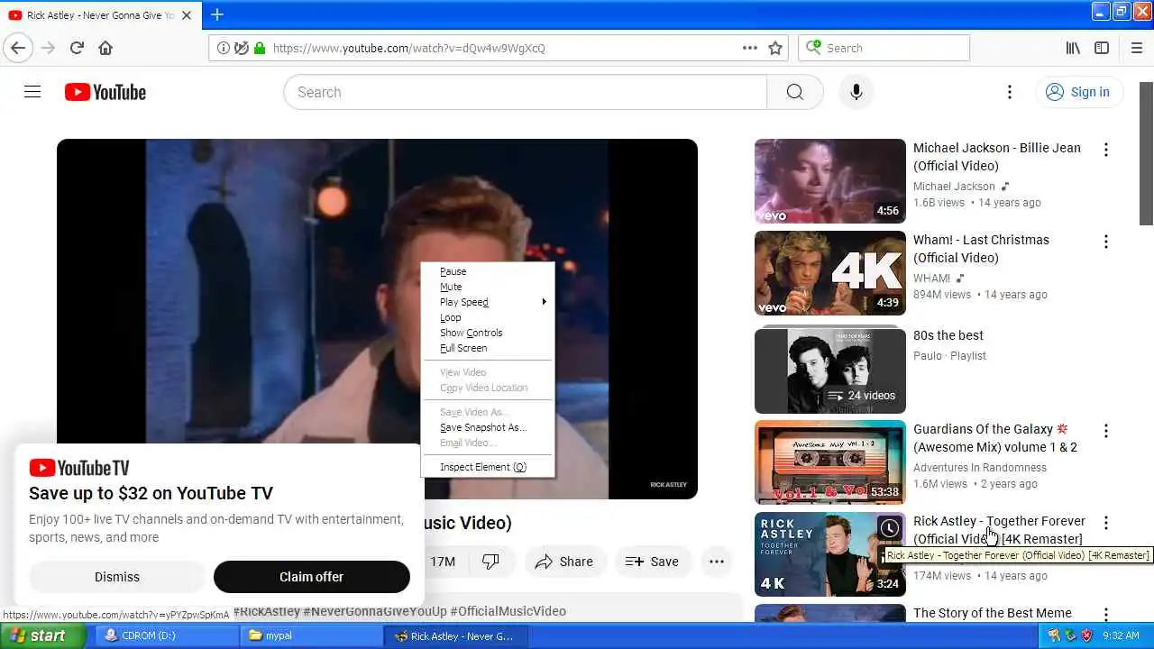
Task: Dislike the video with the thumbs-down button
Action: [491, 562]
